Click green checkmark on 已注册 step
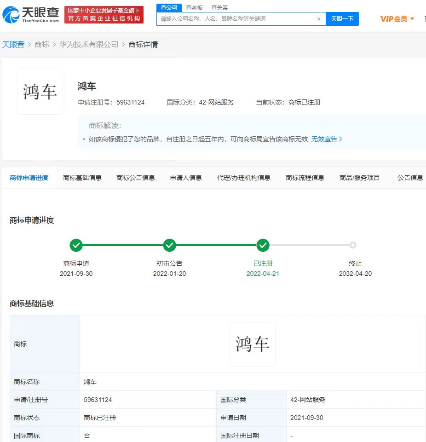The height and width of the screenshot is (442, 426). [263, 245]
